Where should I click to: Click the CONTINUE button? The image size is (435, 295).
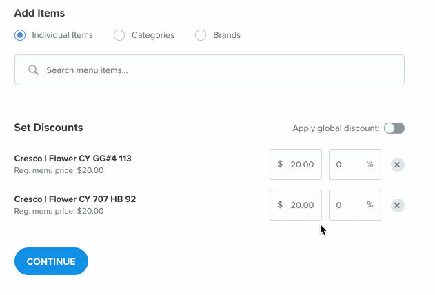(x=51, y=261)
